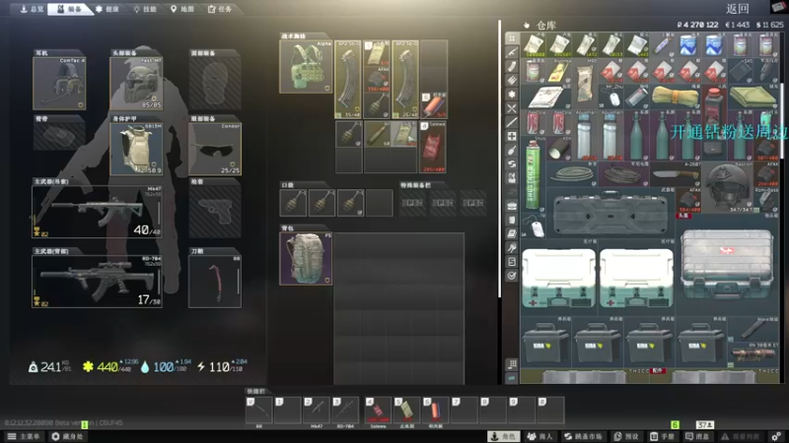
Task: Click quick bar slot 4 Salewa
Action: (x=378, y=410)
